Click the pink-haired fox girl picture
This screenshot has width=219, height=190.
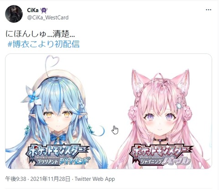[160, 119]
